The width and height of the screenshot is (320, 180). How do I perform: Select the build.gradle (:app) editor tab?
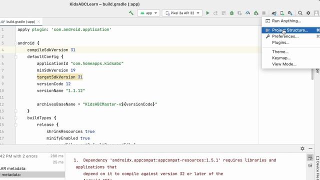tap(20, 21)
